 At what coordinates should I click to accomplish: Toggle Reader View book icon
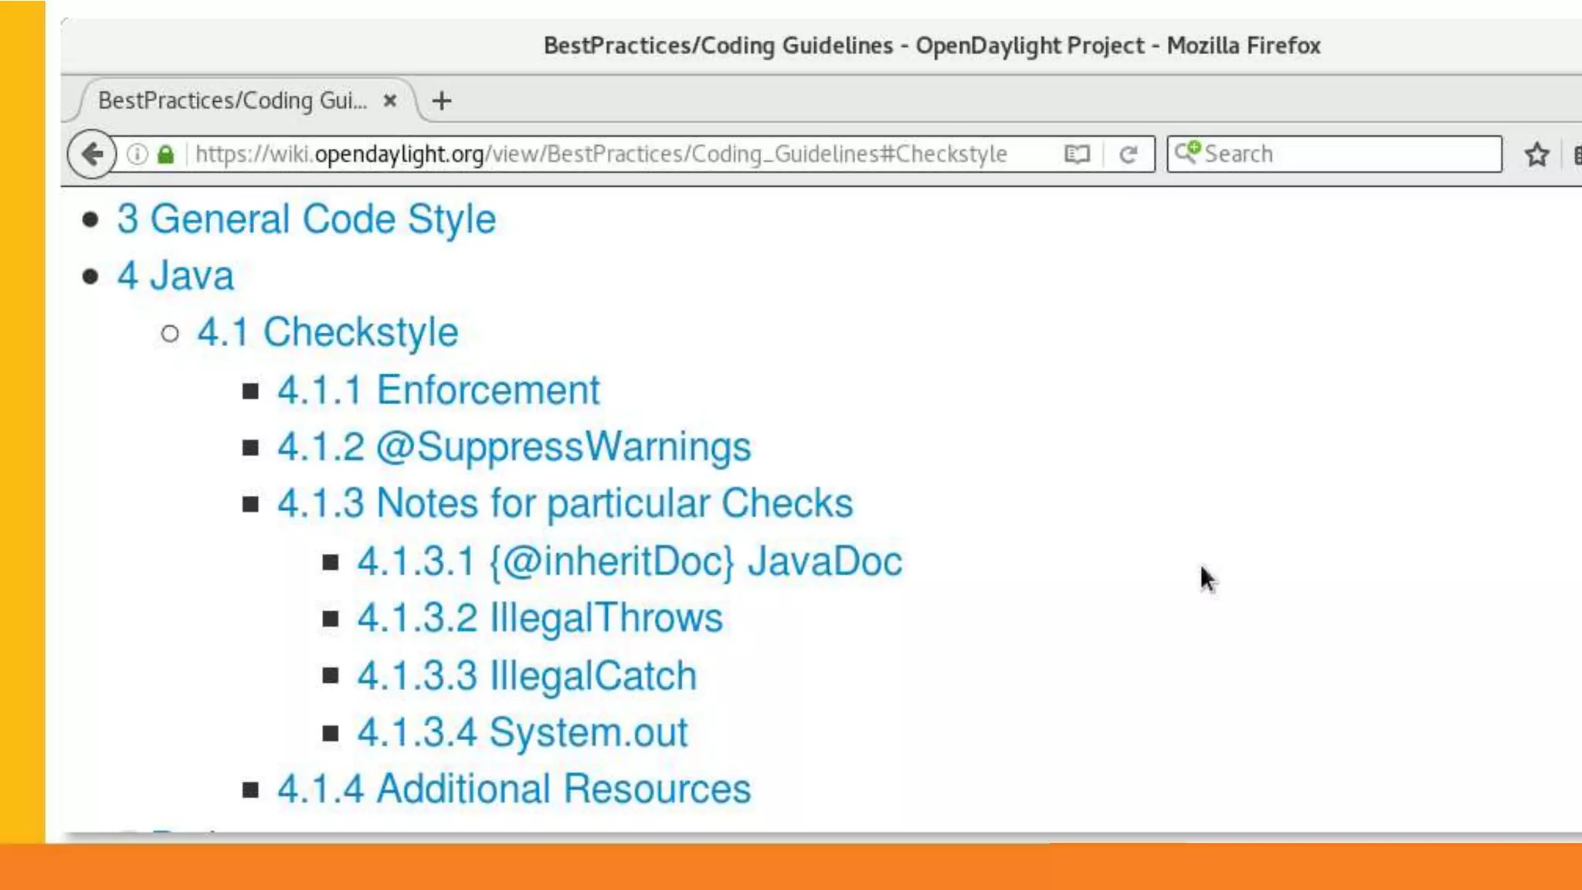(1077, 155)
